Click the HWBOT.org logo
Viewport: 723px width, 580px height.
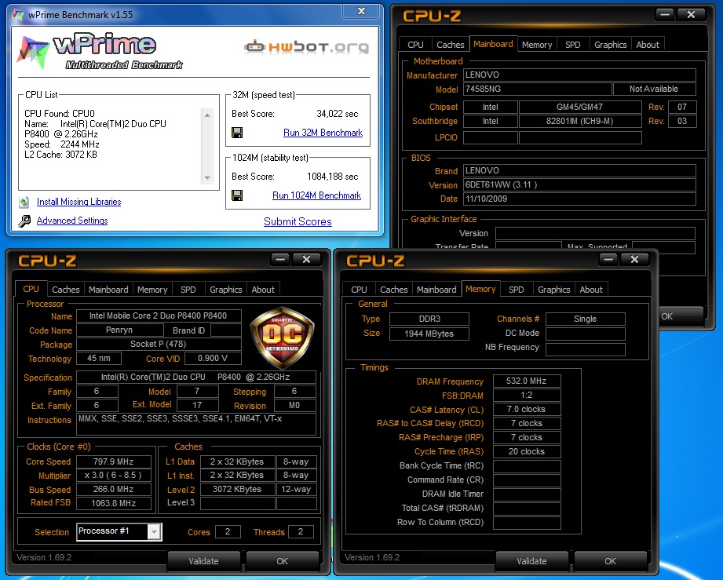(x=307, y=46)
